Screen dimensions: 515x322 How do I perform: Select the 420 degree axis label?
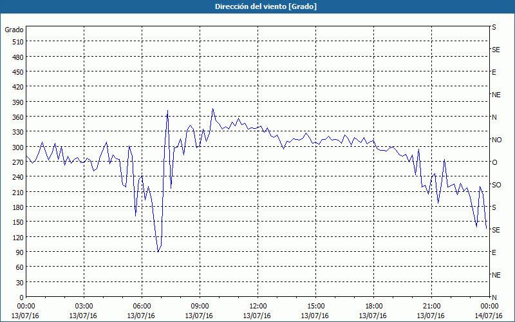[x=18, y=87]
